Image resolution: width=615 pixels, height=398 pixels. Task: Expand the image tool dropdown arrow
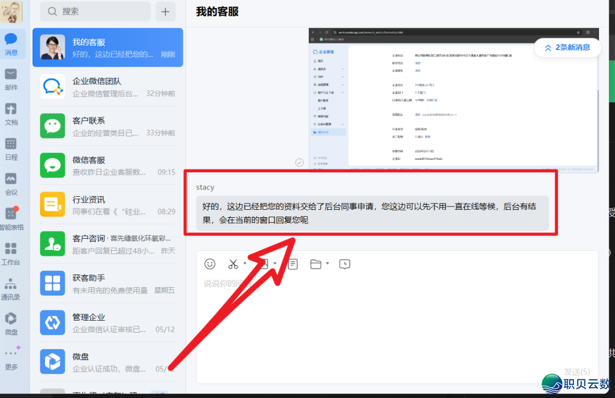coord(275,263)
